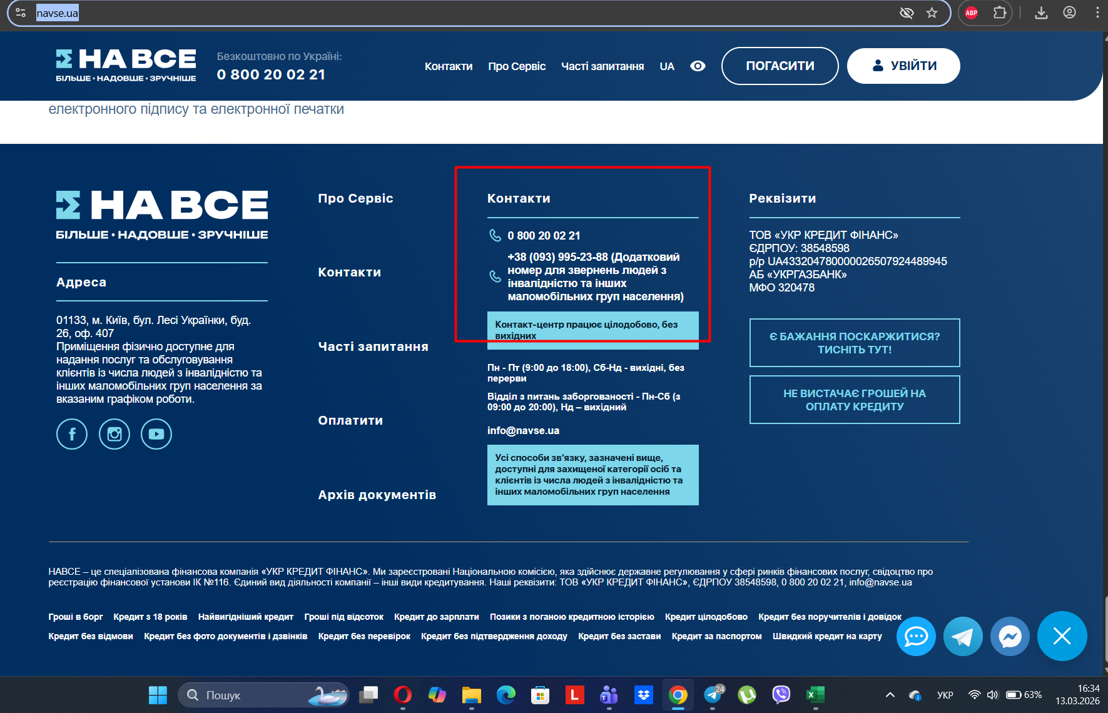Open Про Сервіс link in the footer

355,198
